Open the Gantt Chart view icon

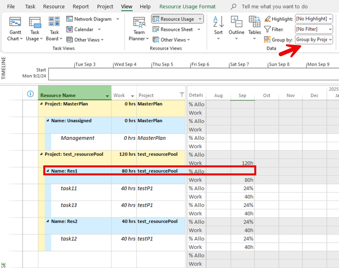(x=15, y=23)
